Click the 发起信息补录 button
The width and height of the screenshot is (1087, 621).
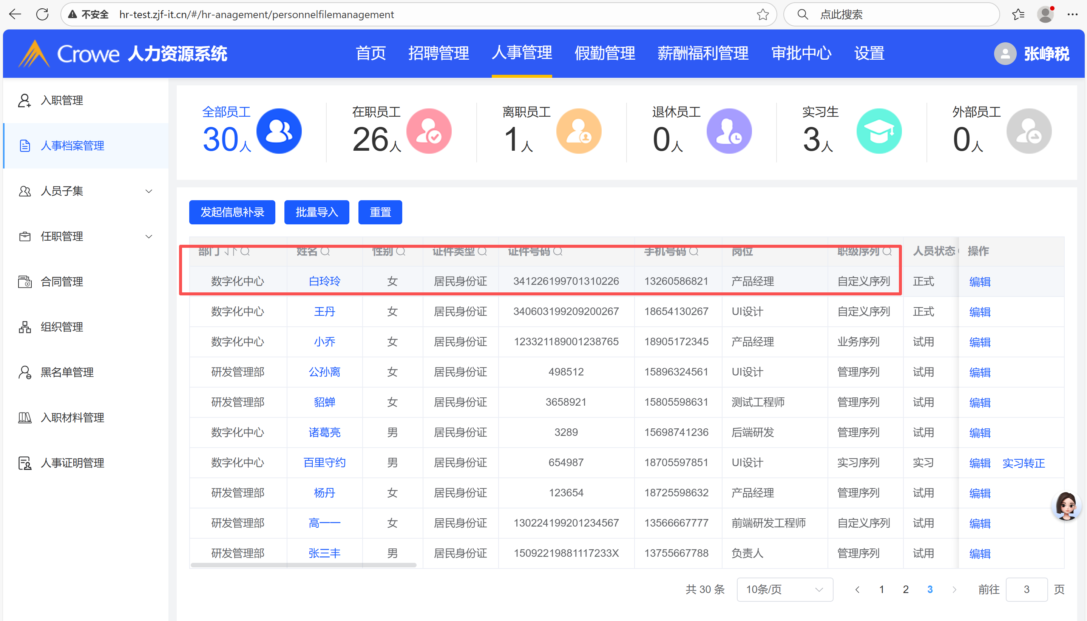pos(232,212)
